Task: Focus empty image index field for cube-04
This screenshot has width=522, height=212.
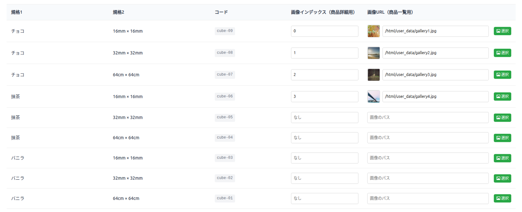Action: tap(325, 138)
